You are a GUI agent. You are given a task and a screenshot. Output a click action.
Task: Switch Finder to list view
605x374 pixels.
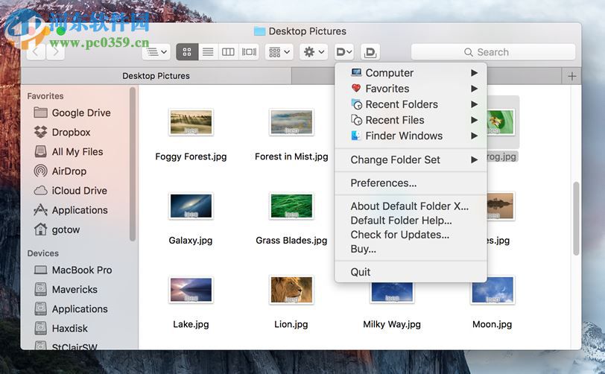(x=208, y=51)
